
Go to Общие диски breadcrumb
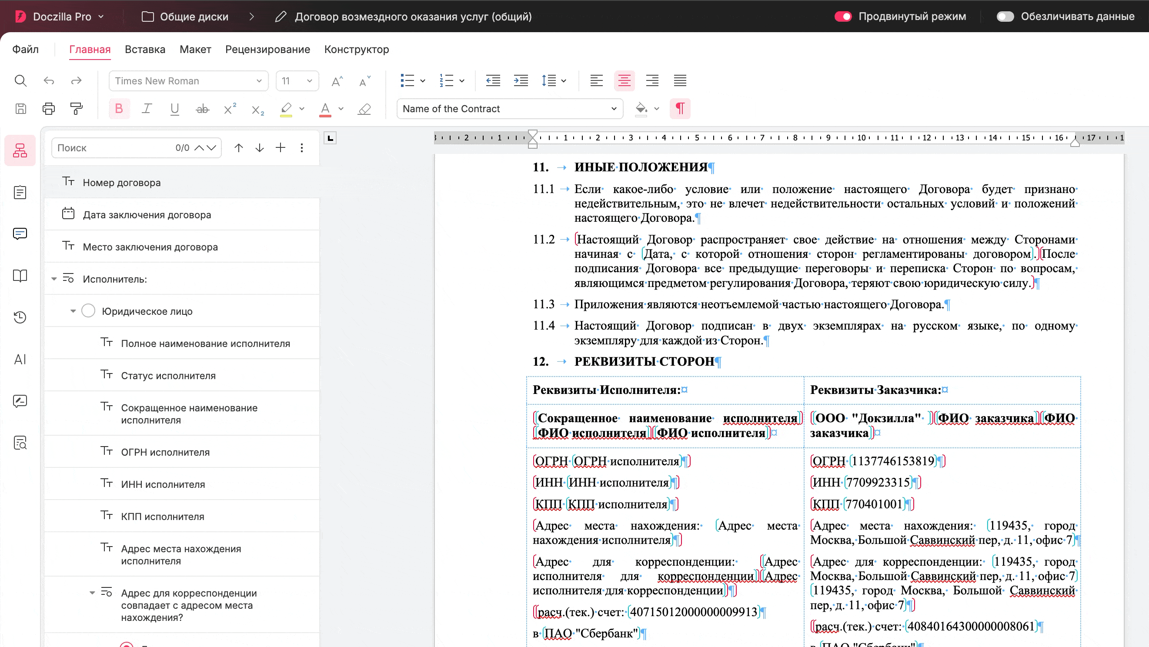(x=185, y=17)
